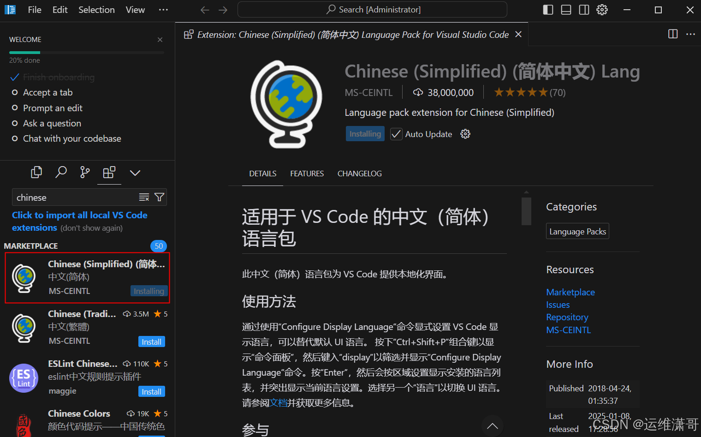Screen dimensions: 701x437
Task: Open the Repository resource link
Action: [x=567, y=317]
